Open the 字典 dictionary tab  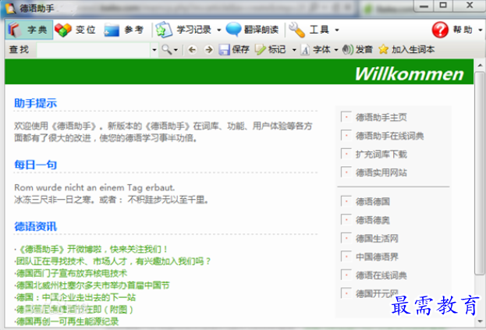29,30
